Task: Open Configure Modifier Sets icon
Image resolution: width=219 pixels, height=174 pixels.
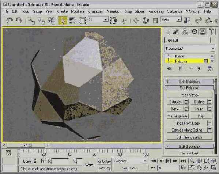Action: (210, 68)
